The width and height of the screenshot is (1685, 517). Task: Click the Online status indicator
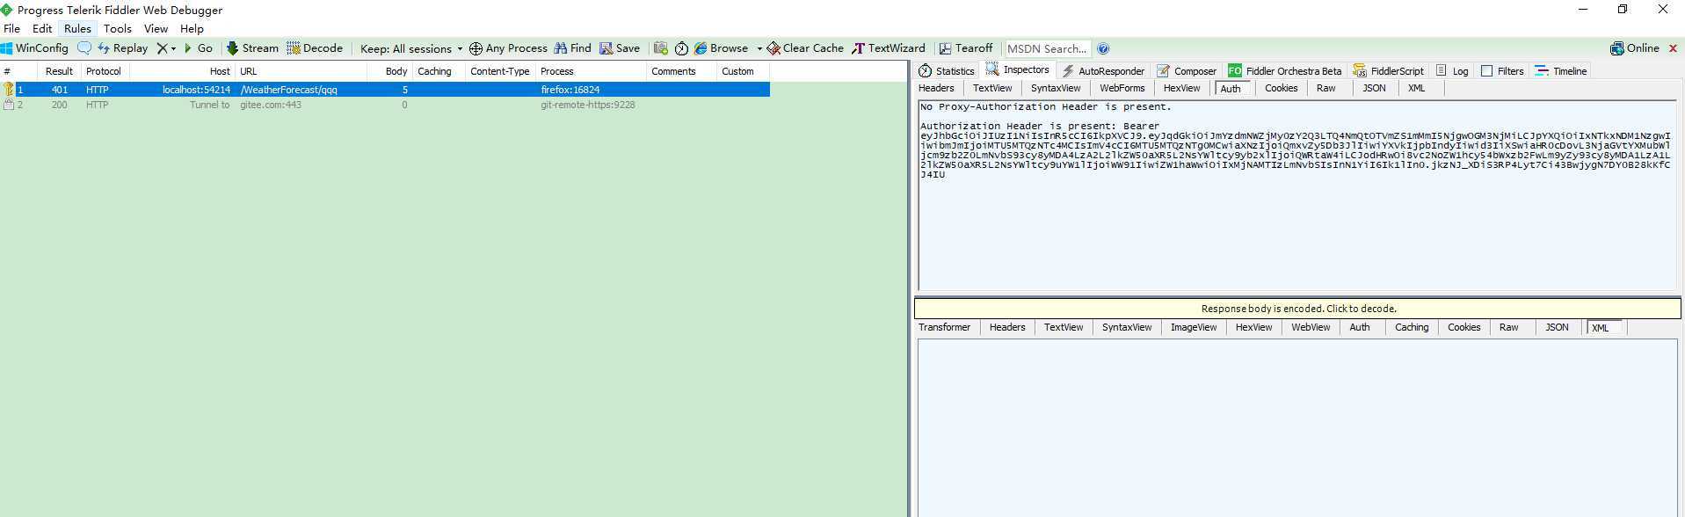pyautogui.click(x=1635, y=48)
